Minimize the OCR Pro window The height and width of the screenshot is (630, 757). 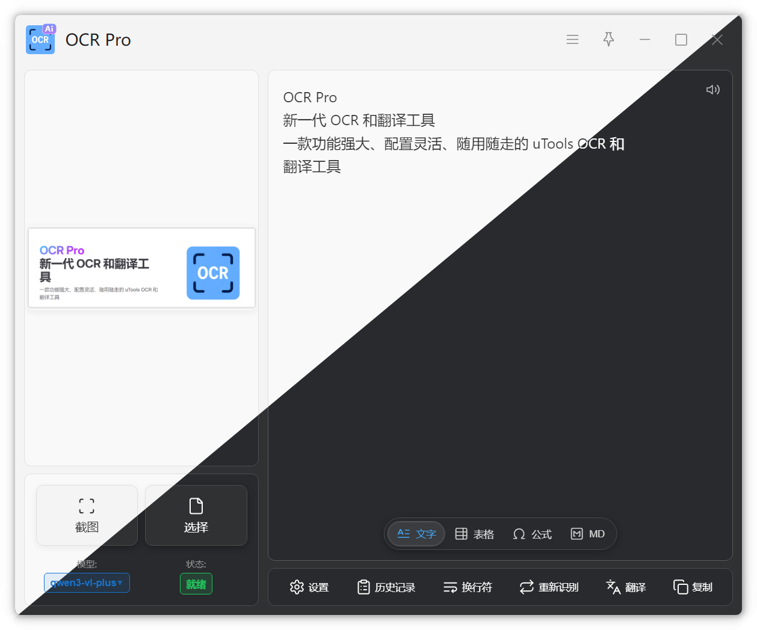click(644, 40)
